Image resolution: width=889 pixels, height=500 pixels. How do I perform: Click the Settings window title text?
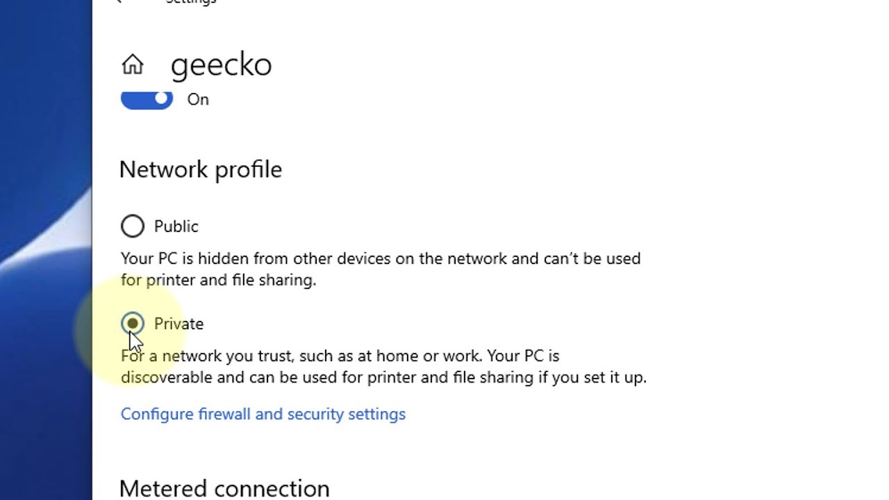(x=191, y=2)
